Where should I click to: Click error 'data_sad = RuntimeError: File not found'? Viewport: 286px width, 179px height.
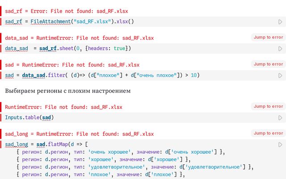pyautogui.click(x=80, y=38)
